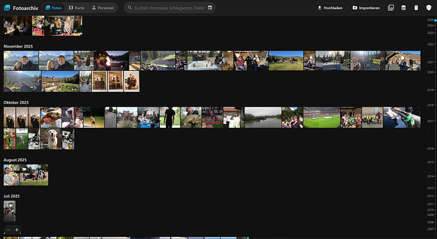Click the Hochladen button

330,8
